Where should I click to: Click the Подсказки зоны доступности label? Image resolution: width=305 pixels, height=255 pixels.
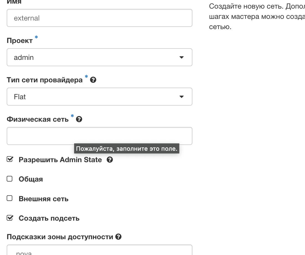pyautogui.click(x=60, y=237)
